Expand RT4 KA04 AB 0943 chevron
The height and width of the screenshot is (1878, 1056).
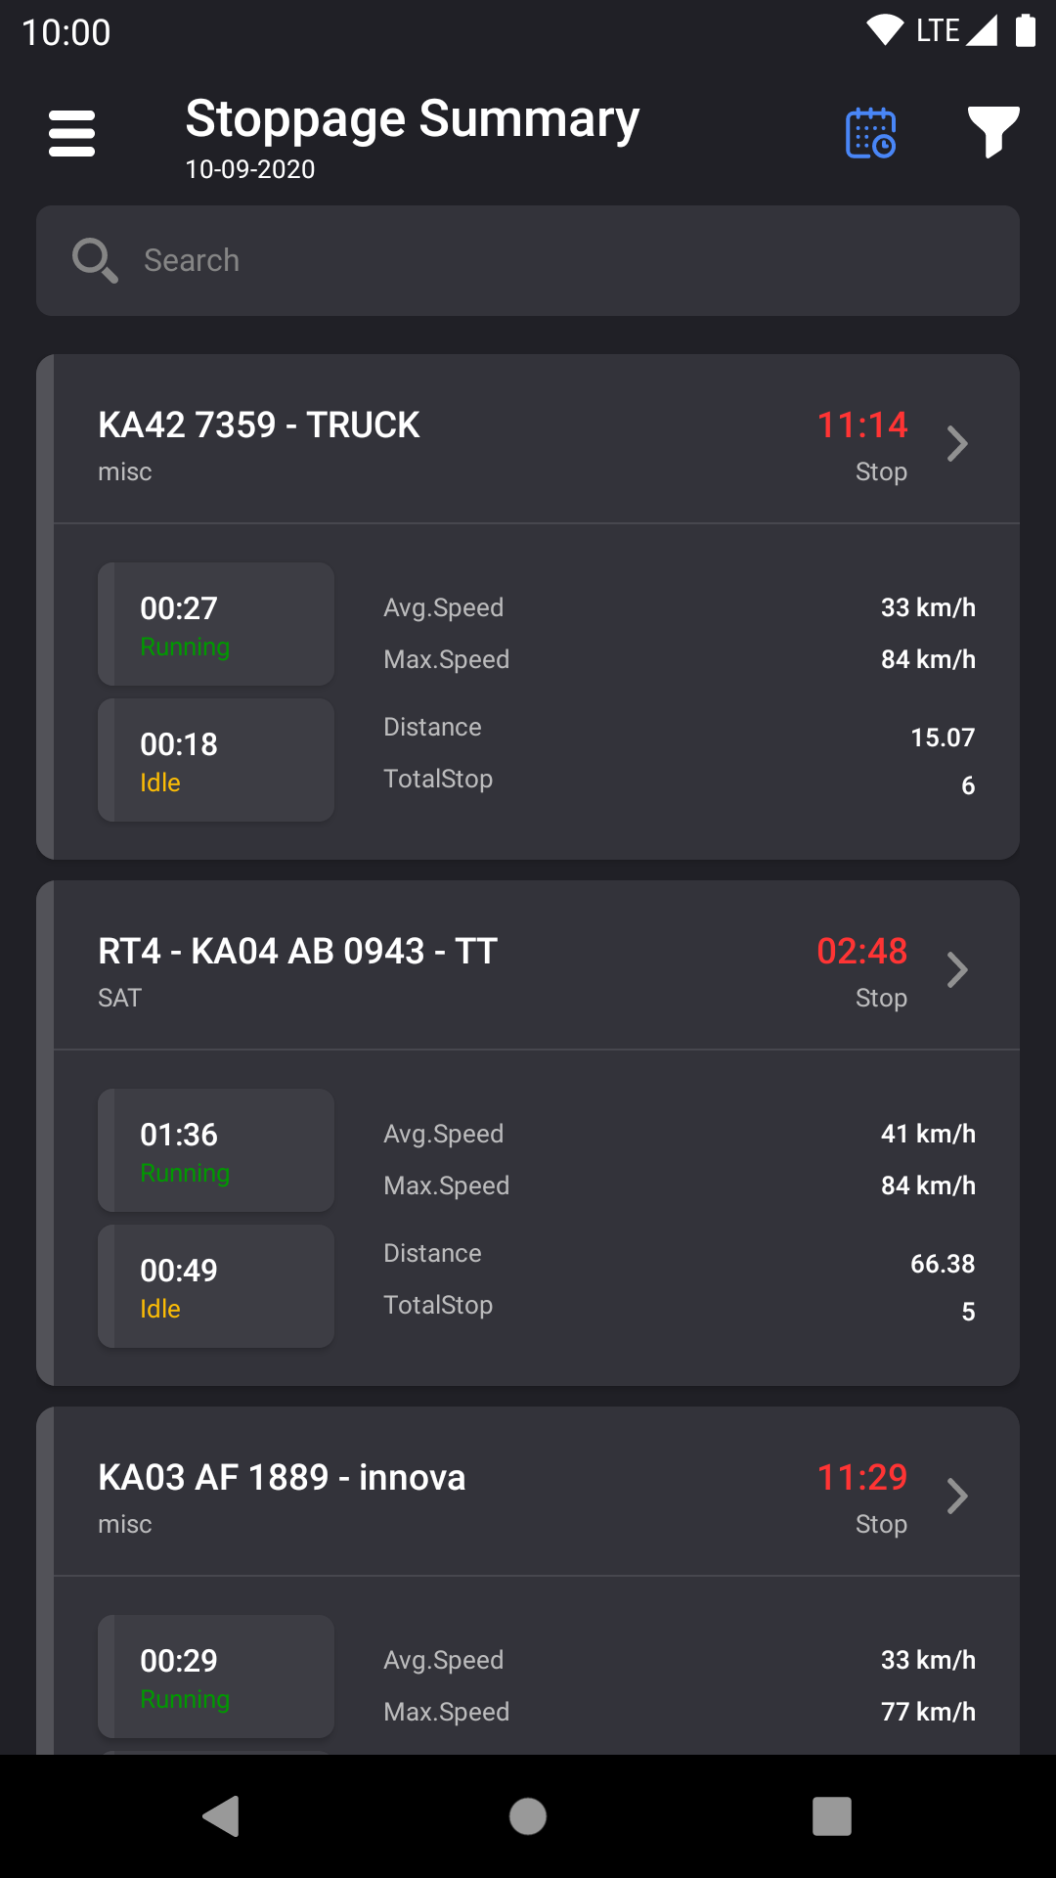957,970
